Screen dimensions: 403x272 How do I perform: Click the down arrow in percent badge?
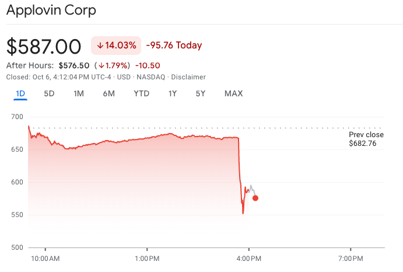pos(100,46)
